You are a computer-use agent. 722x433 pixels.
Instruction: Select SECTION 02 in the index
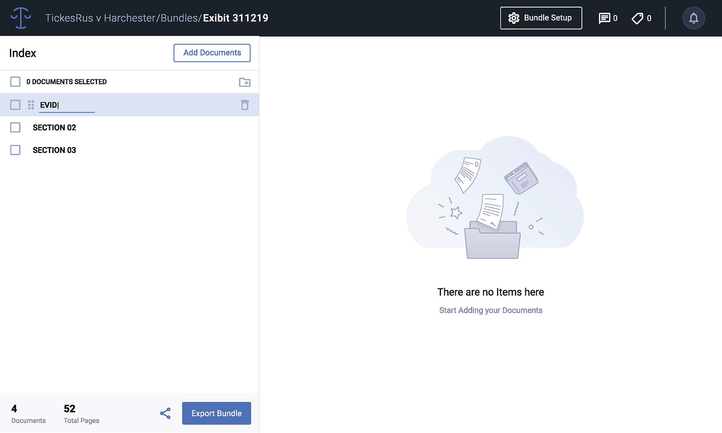[55, 127]
